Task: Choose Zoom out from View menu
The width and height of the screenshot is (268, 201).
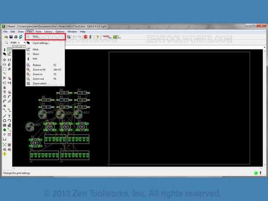Action: [45, 79]
